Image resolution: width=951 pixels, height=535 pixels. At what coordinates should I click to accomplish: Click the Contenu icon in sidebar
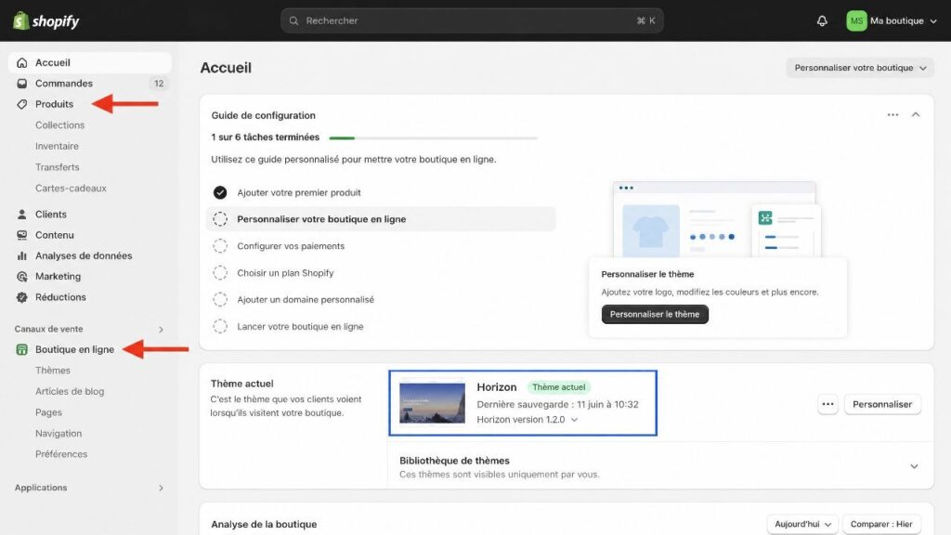22,235
